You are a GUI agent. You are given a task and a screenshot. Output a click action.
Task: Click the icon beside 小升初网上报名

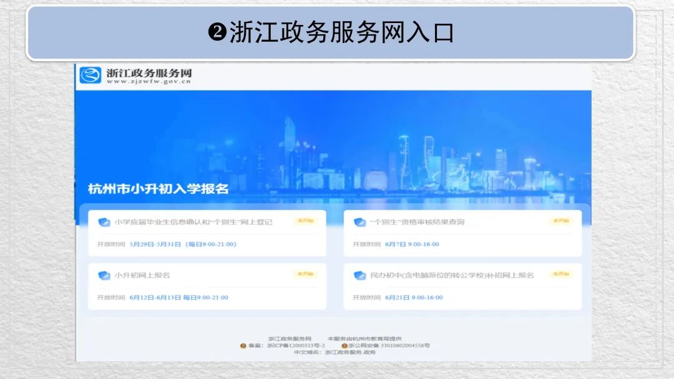click(x=104, y=275)
